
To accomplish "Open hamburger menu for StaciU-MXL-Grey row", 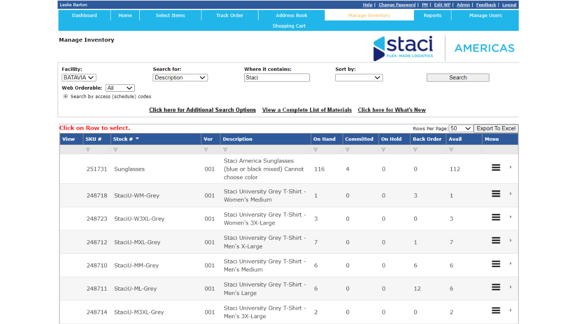I will click(x=496, y=240).
